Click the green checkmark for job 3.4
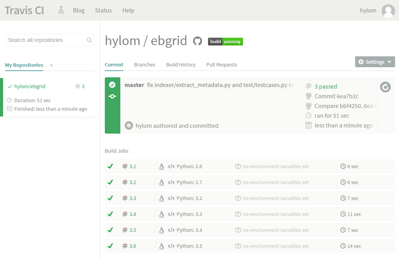 click(x=110, y=214)
